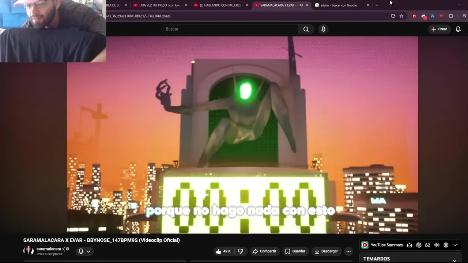Open the media control toolbar icon
Viewport: 468px width, 263px height.
[x=464, y=16]
